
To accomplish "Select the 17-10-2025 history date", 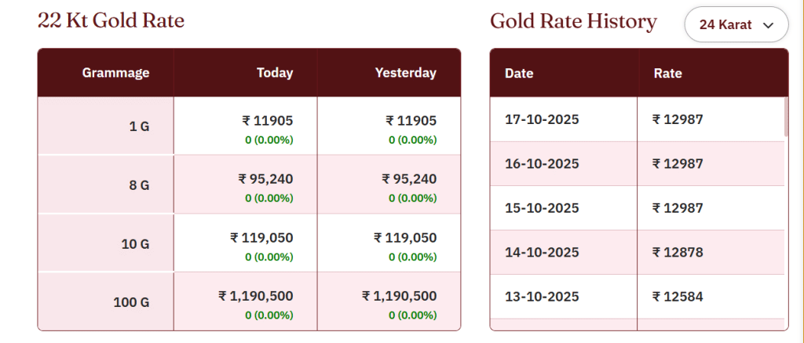I will pos(542,119).
